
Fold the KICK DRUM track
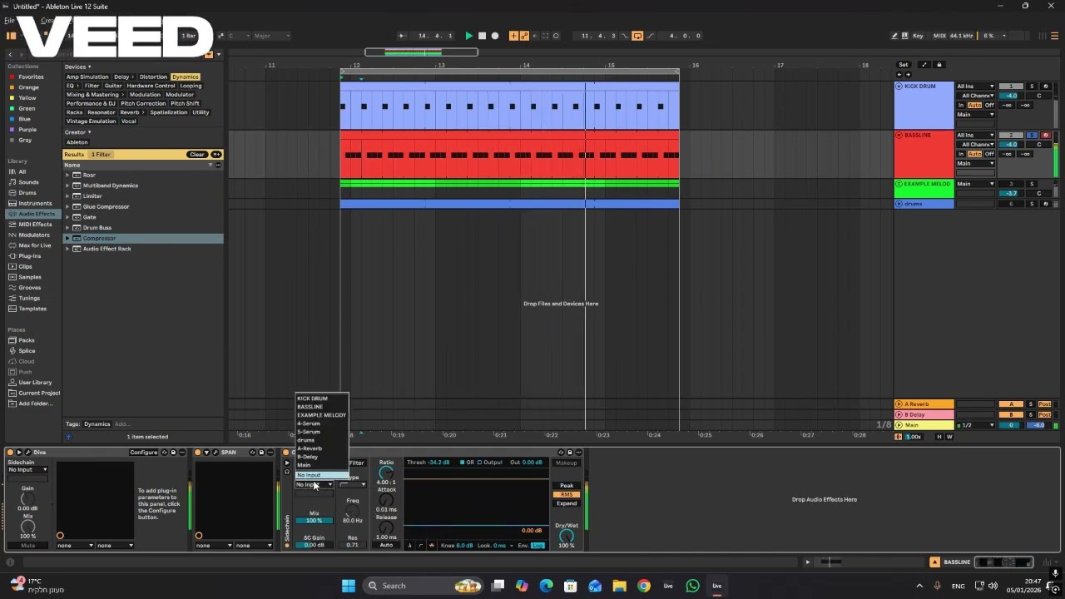click(x=899, y=87)
